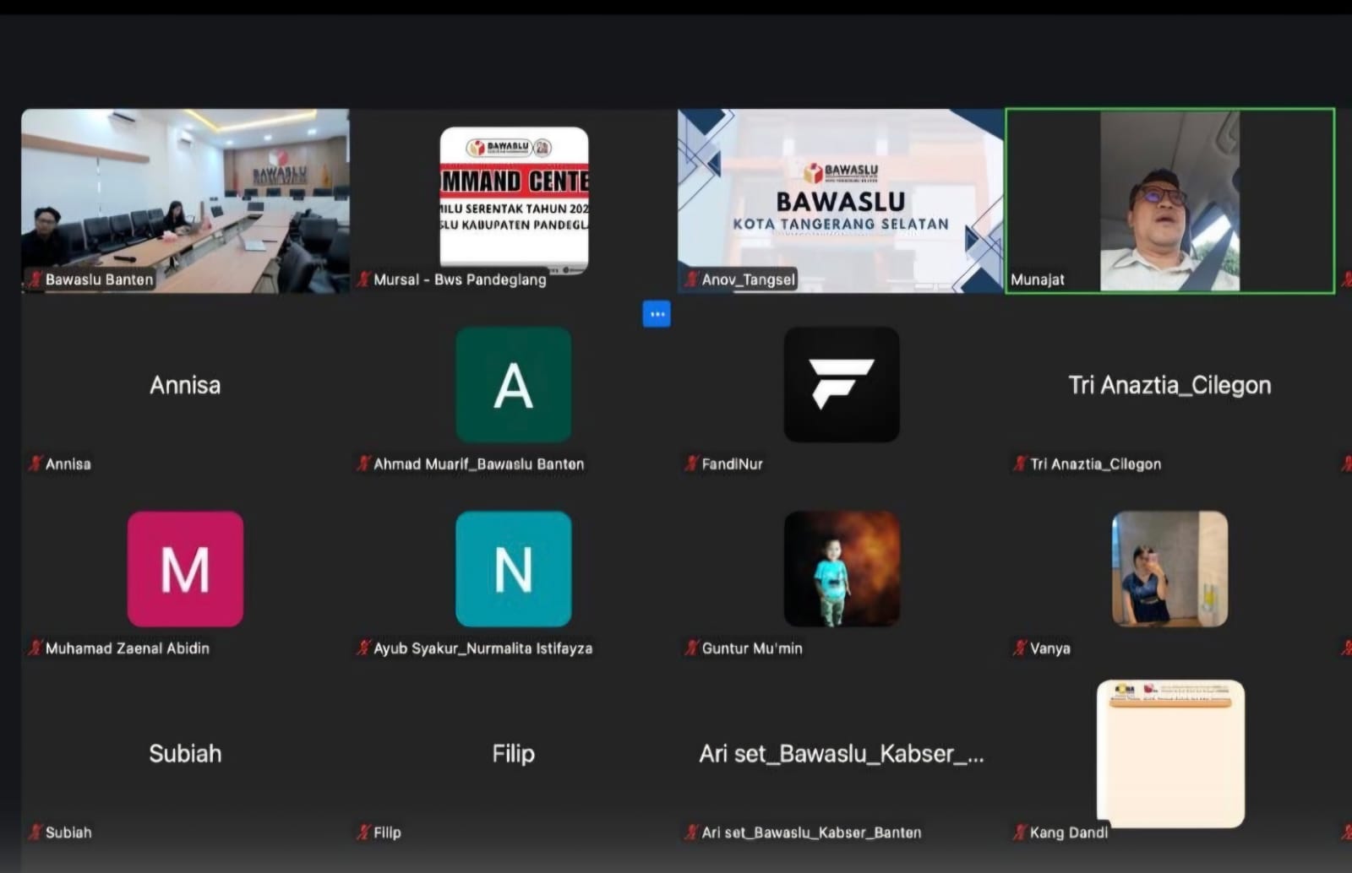Screen dimensions: 1352x873
Task: Click the "FandiNur" name label
Action: point(733,464)
